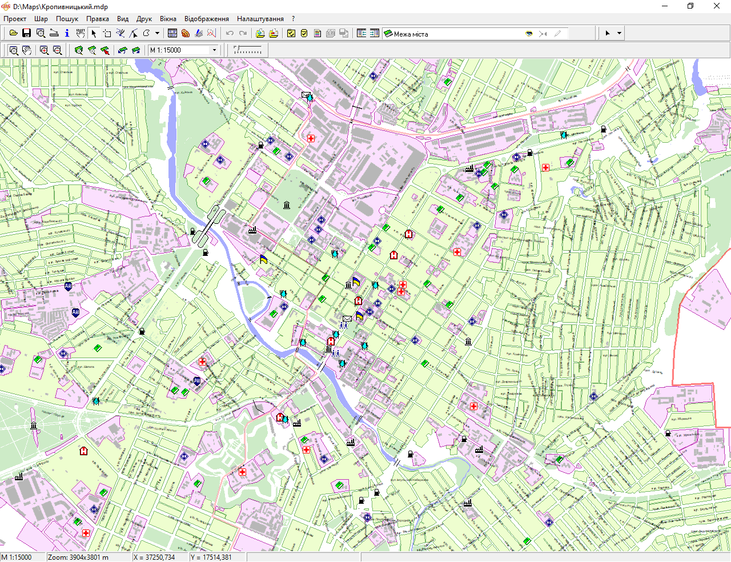Select the arrow pointer tool
The image size is (731, 562).
point(94,33)
